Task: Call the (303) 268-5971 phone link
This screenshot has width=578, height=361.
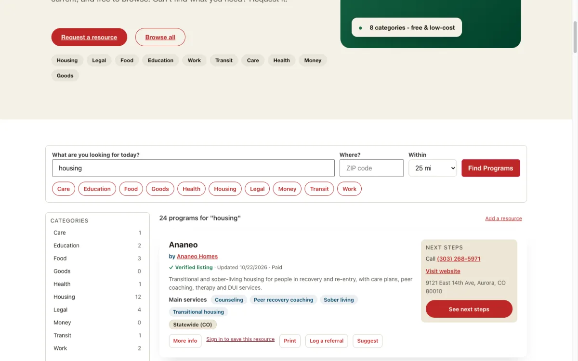Action: (459, 259)
